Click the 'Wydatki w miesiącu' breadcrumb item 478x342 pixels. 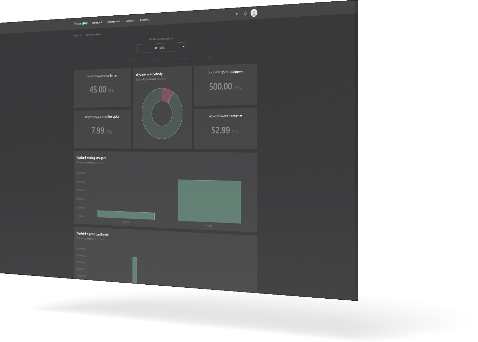pyautogui.click(x=94, y=34)
